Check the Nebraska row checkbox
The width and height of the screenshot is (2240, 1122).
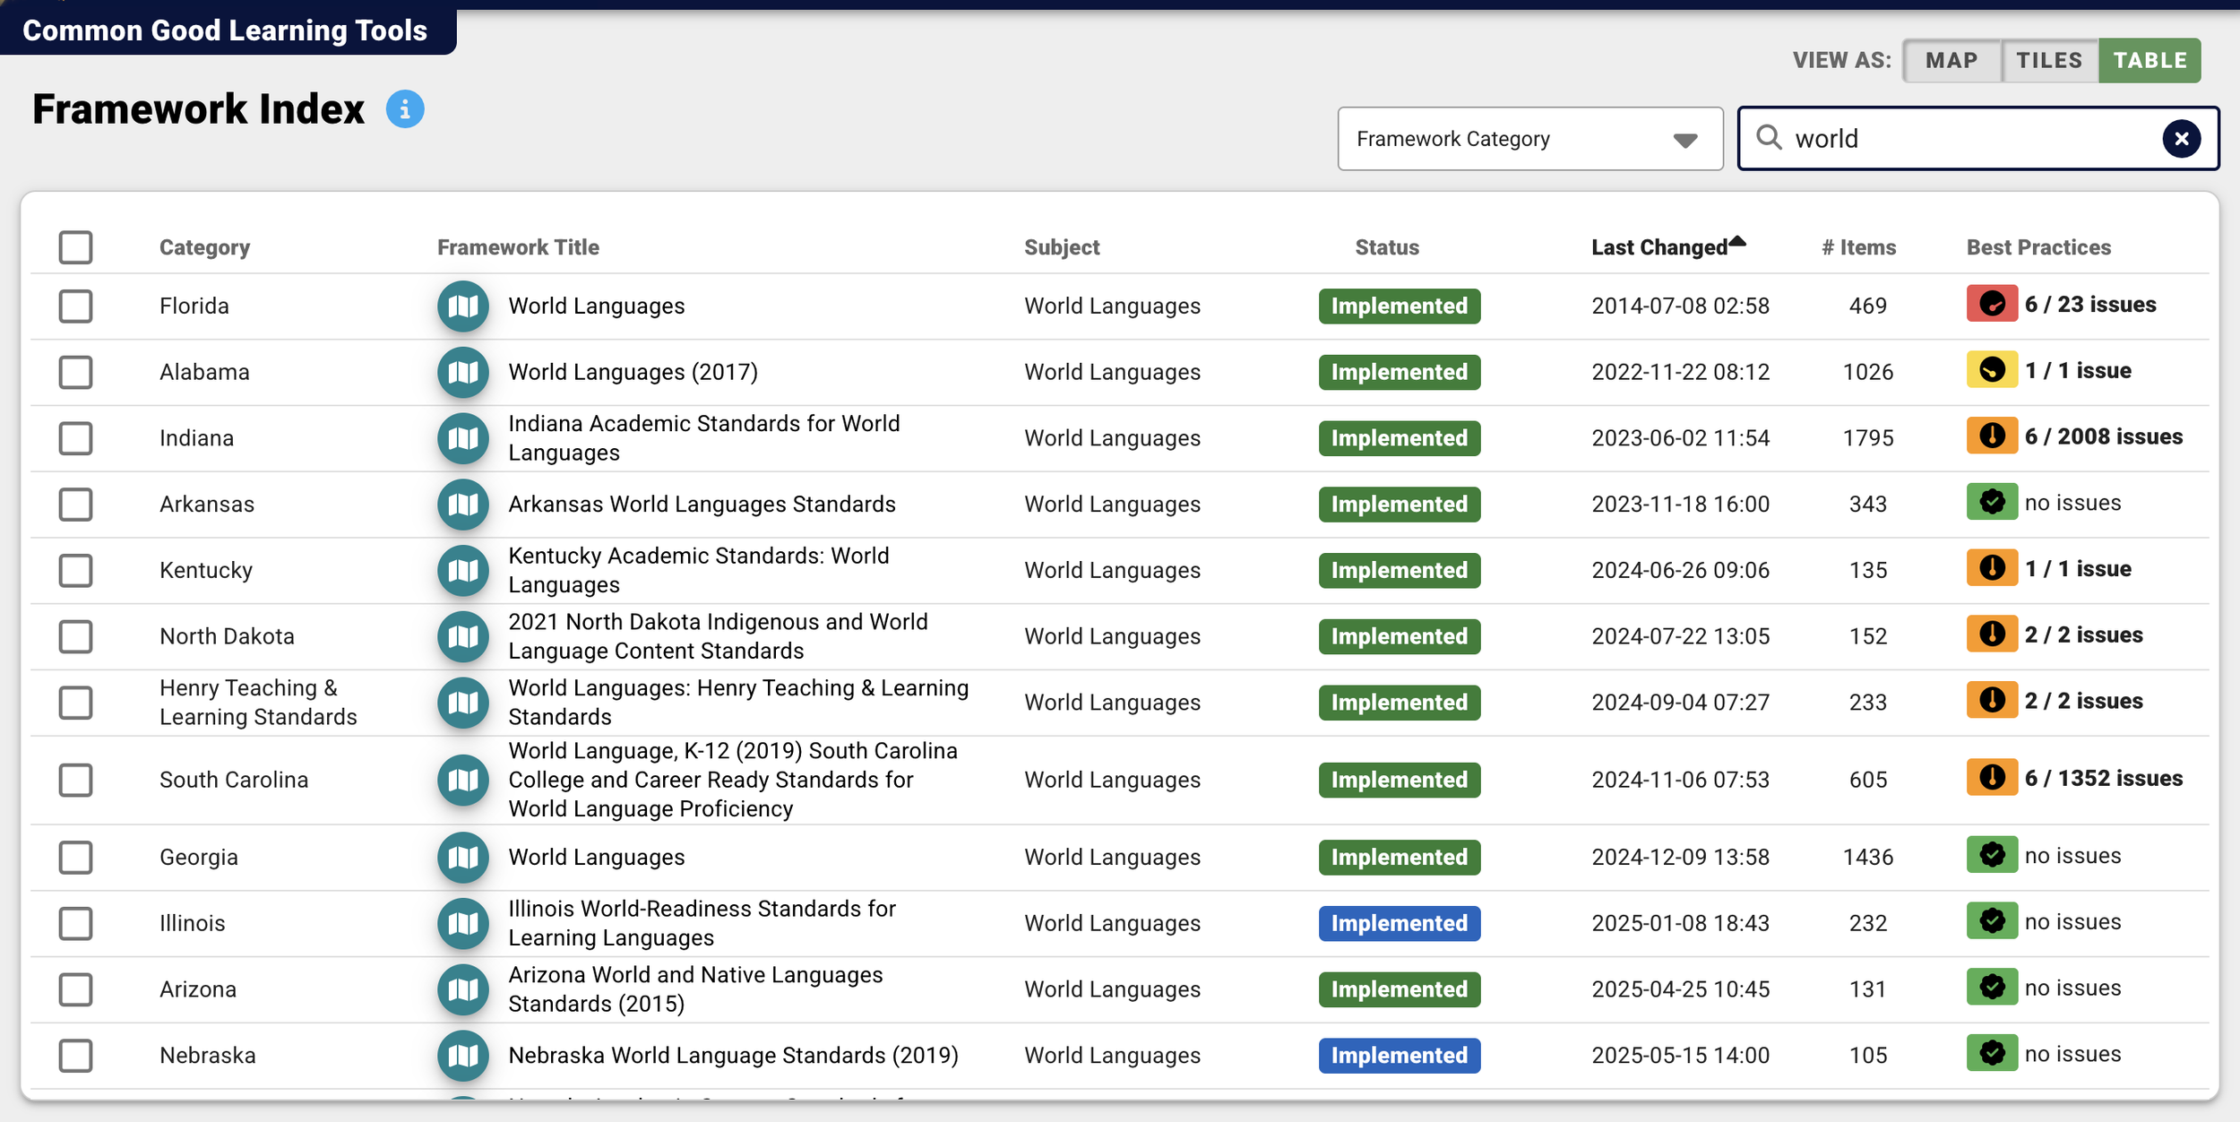[75, 1056]
